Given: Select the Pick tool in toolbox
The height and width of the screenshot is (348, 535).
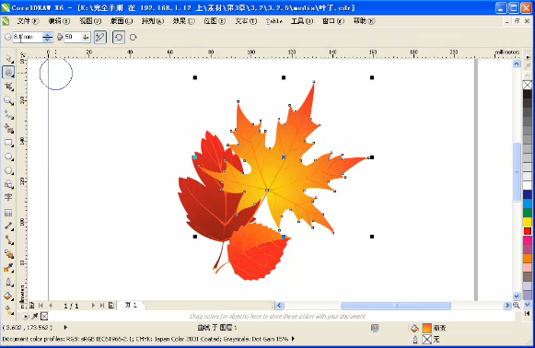Looking at the screenshot, I should [8, 58].
